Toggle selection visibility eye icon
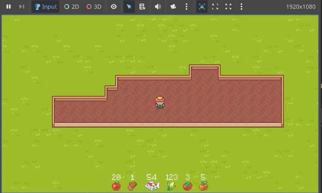The image size is (322, 193). (x=114, y=6)
